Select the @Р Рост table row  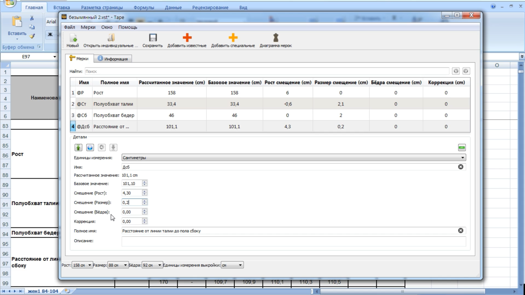click(x=270, y=93)
